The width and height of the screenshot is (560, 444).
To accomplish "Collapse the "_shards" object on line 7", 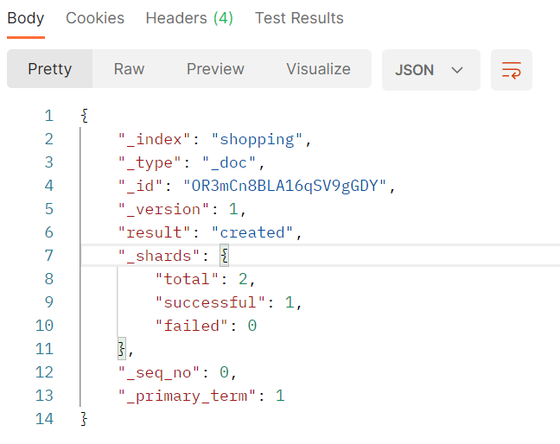I will click(x=224, y=256).
